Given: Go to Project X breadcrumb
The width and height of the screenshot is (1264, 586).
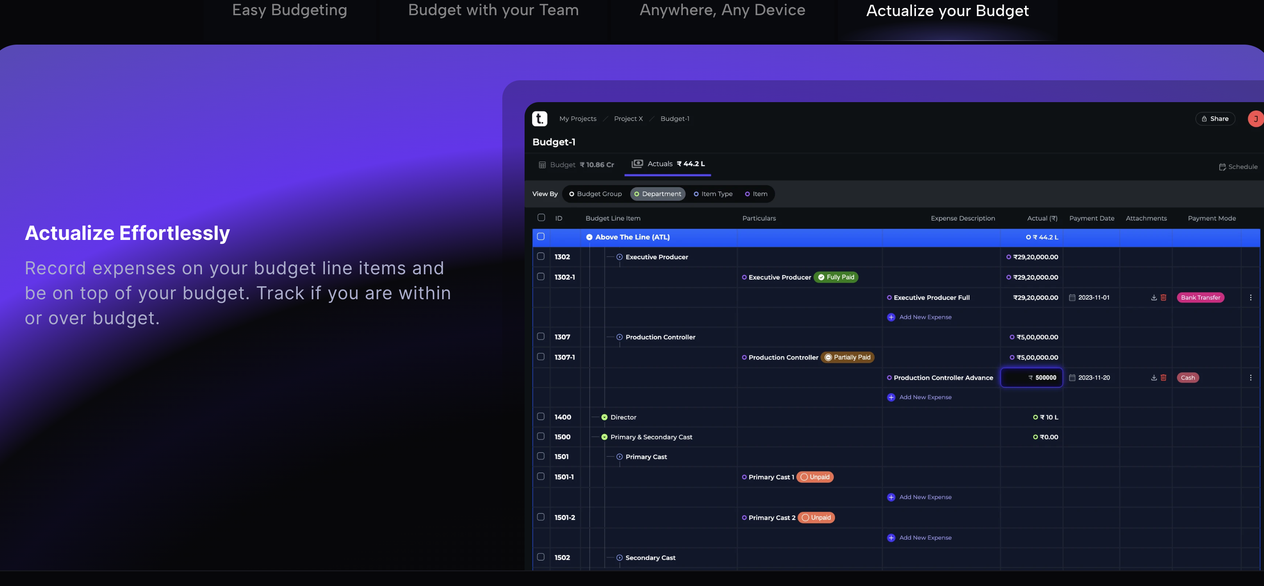Looking at the screenshot, I should coord(628,119).
